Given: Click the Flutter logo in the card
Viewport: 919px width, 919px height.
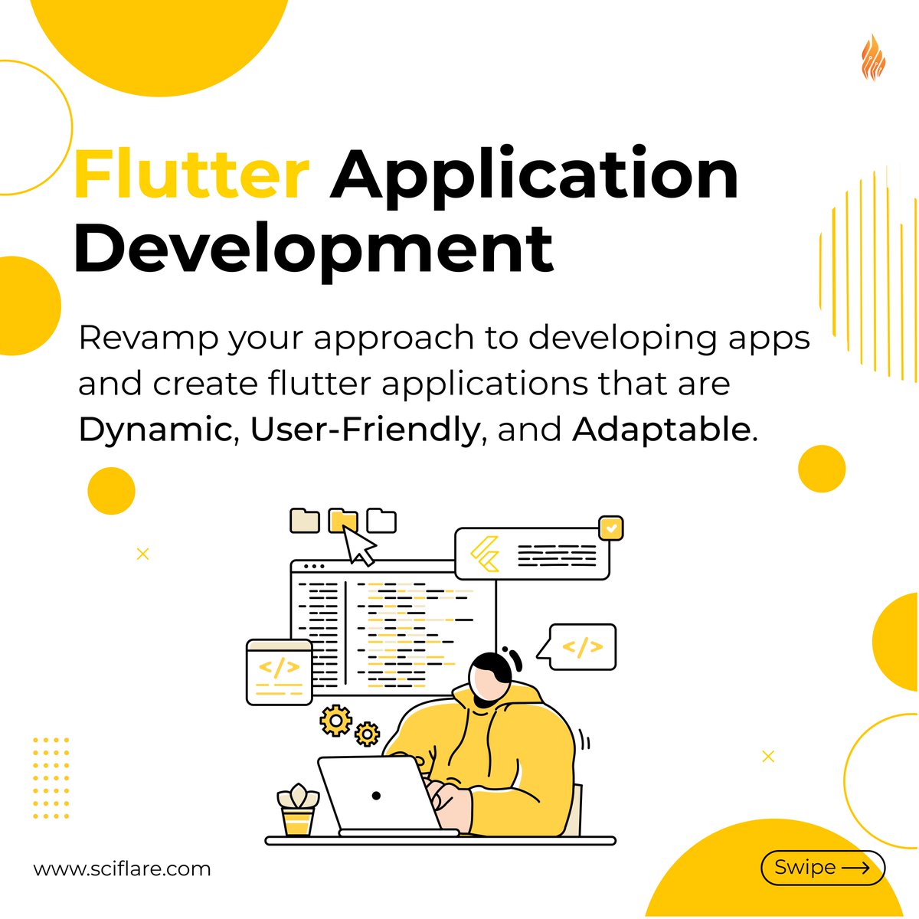Looking at the screenshot, I should point(486,554).
